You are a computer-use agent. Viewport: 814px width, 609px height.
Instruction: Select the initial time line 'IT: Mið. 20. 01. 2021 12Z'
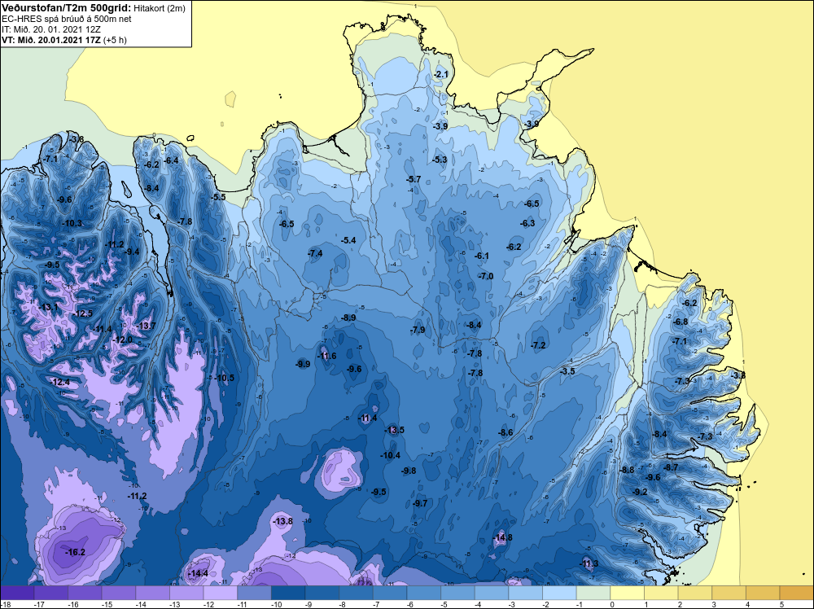click(x=51, y=29)
